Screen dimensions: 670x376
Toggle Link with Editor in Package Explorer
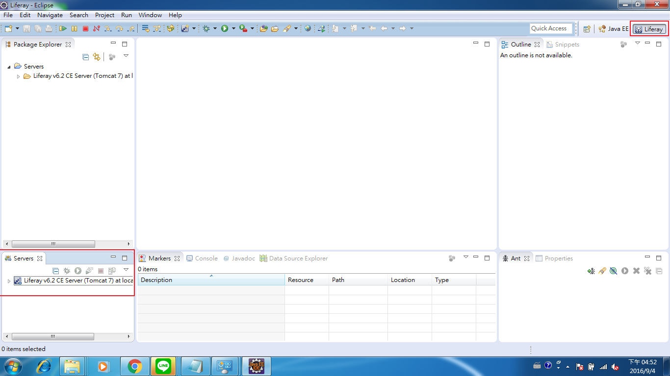pyautogui.click(x=97, y=57)
